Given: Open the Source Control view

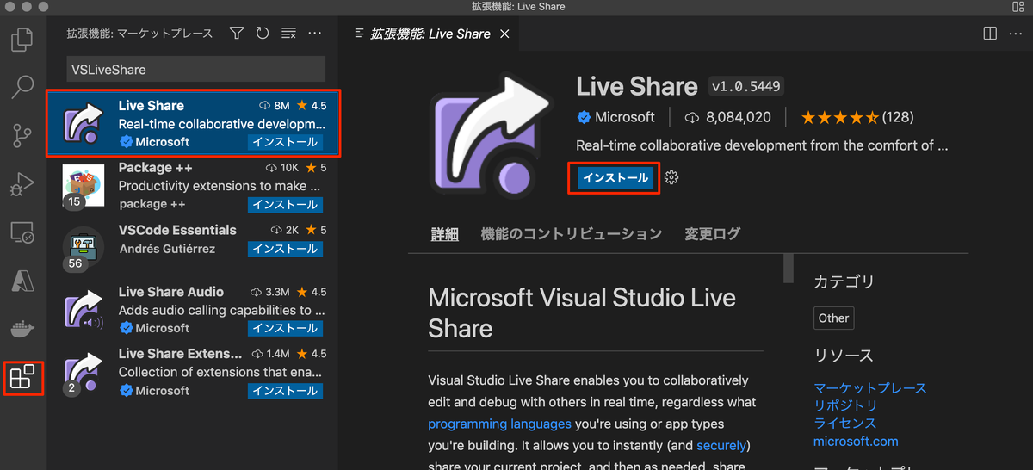Looking at the screenshot, I should [x=23, y=135].
